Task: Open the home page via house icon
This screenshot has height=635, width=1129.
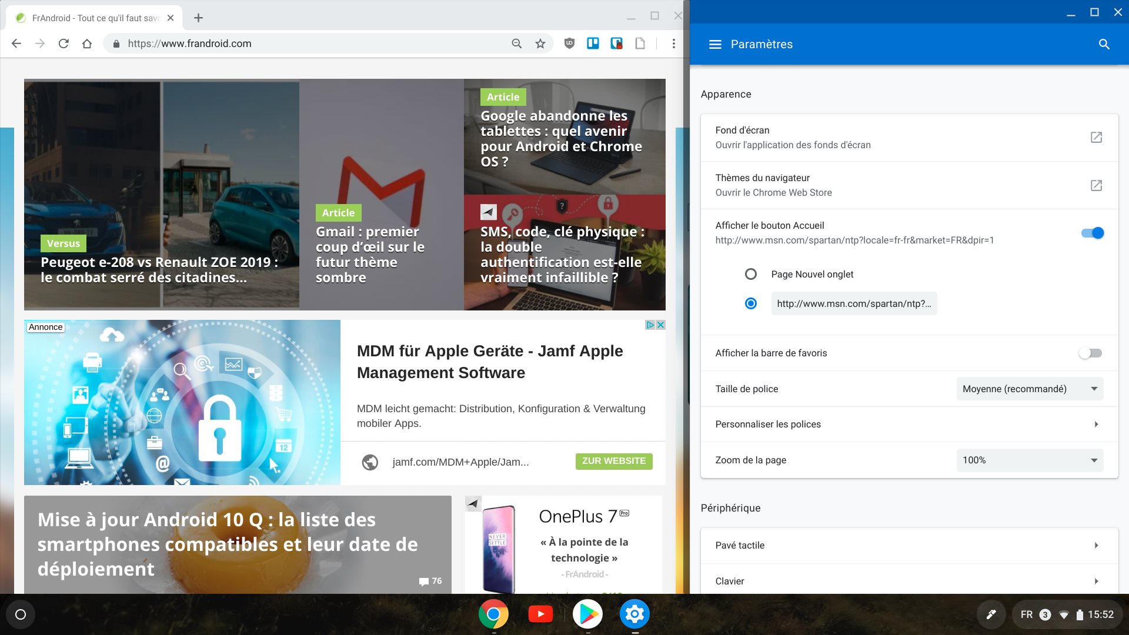Action: click(87, 44)
